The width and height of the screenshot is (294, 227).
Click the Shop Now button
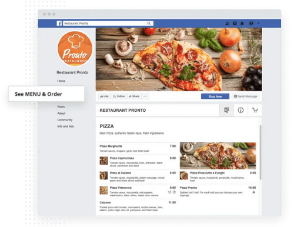click(x=215, y=96)
